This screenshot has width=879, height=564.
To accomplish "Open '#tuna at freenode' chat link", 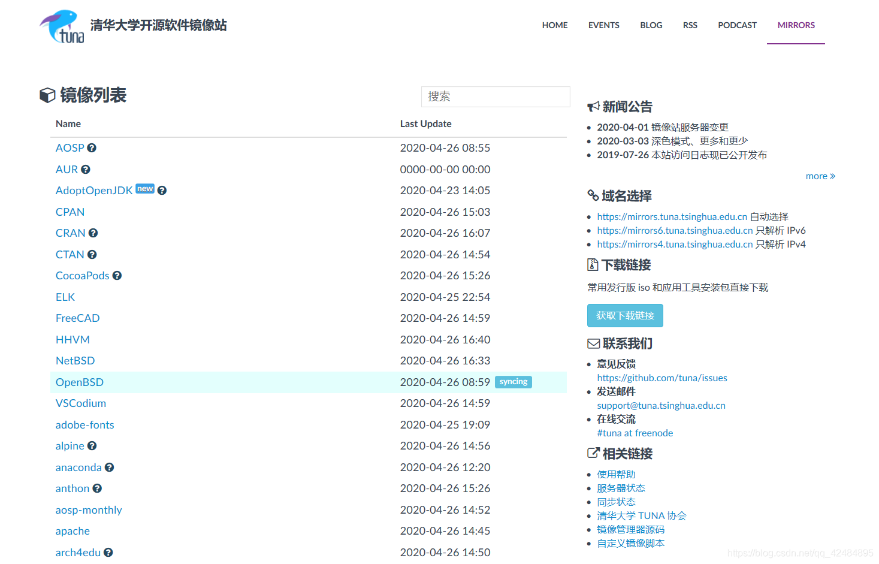I will point(635,433).
